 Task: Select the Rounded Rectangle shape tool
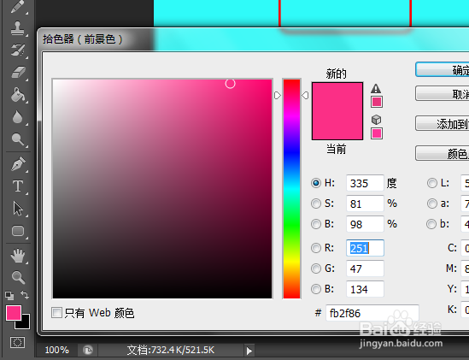pyautogui.click(x=18, y=231)
